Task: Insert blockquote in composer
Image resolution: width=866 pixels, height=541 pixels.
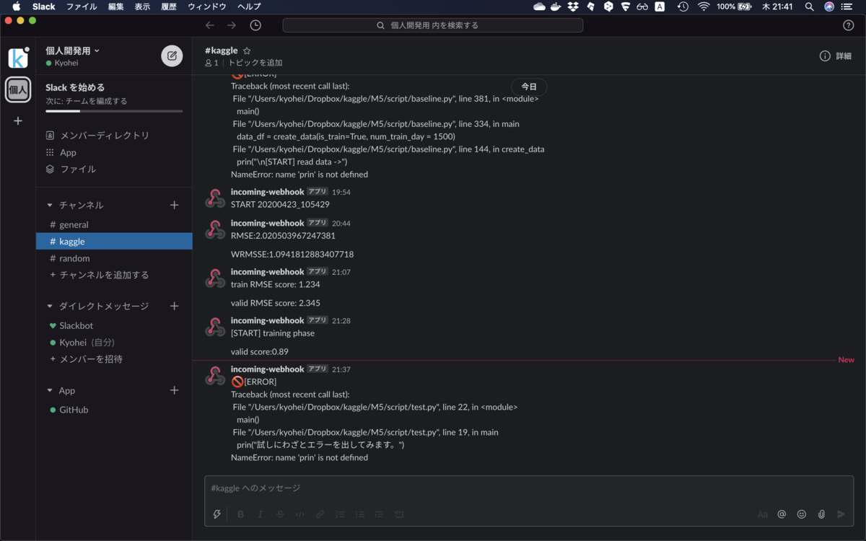Action: 379,514
